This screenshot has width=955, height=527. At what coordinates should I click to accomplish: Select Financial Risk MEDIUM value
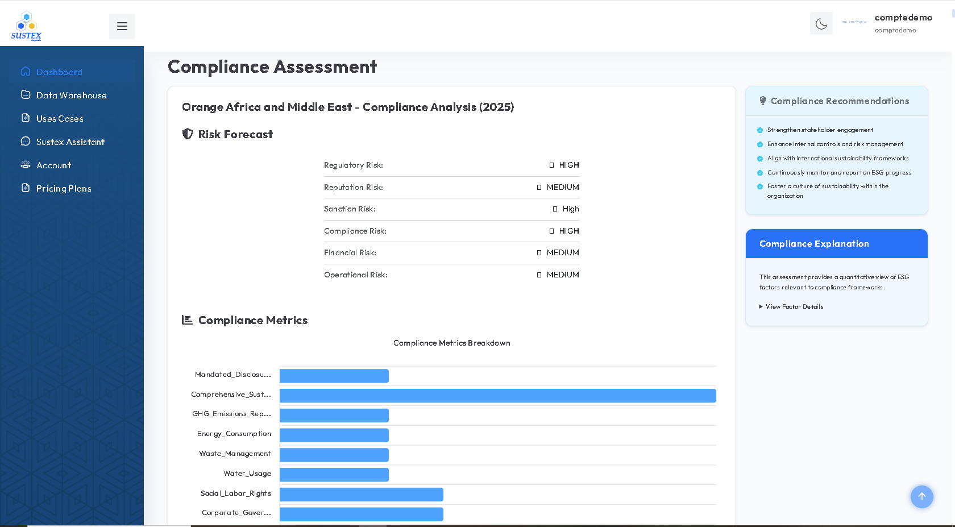563,252
